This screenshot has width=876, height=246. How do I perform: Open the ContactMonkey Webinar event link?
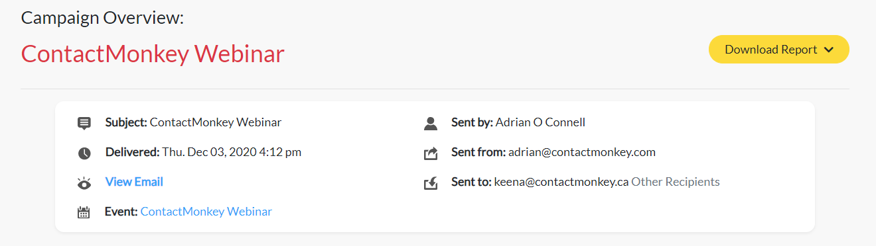[206, 212]
